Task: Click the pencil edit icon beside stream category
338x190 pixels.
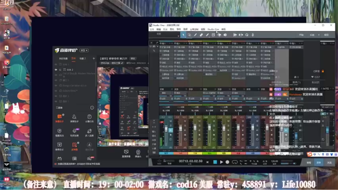Action: (x=122, y=63)
